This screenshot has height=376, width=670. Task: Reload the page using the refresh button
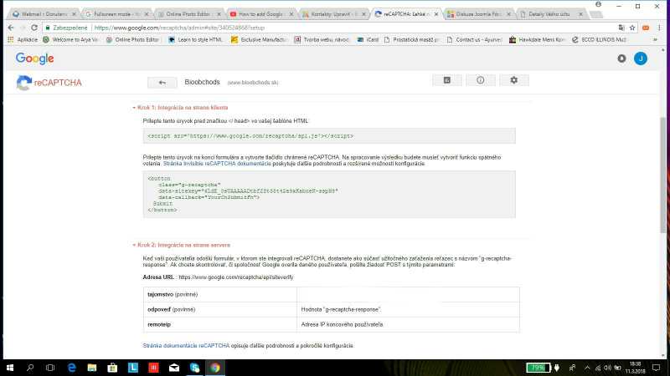[33, 27]
